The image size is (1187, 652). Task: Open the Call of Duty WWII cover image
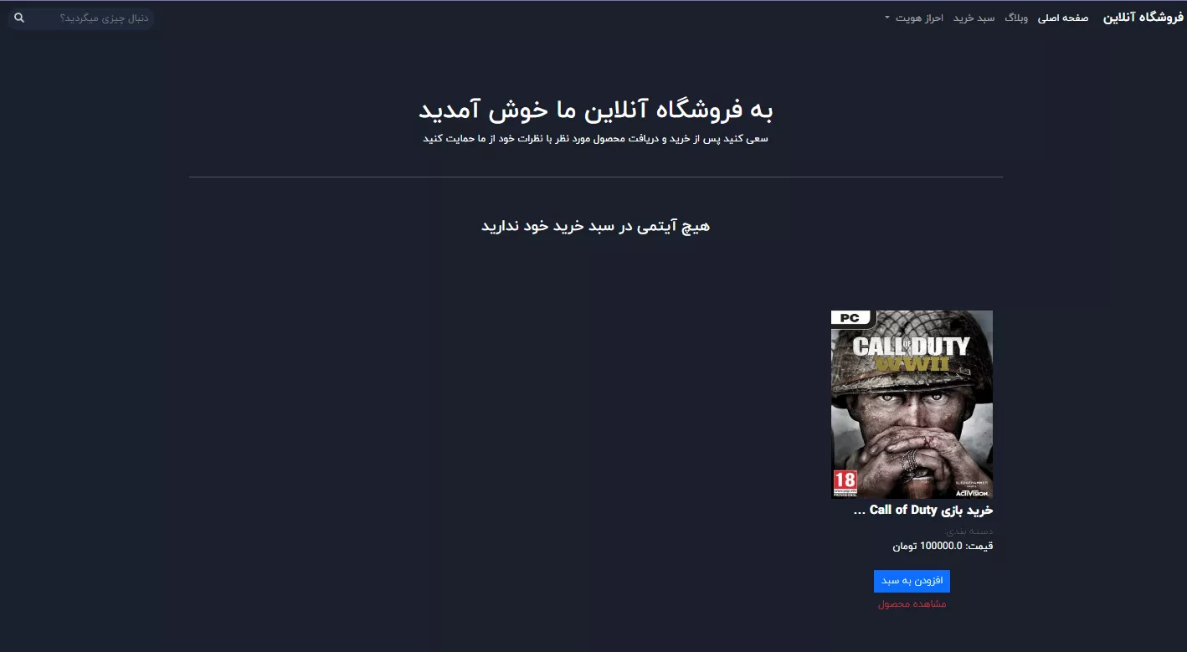pyautogui.click(x=912, y=405)
